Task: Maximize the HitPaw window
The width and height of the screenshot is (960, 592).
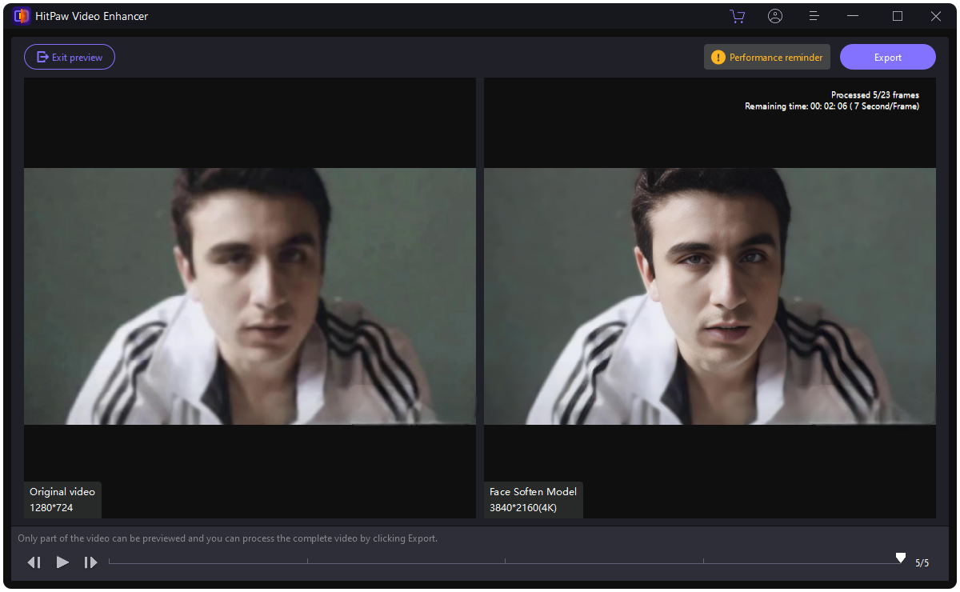Action: pos(898,16)
